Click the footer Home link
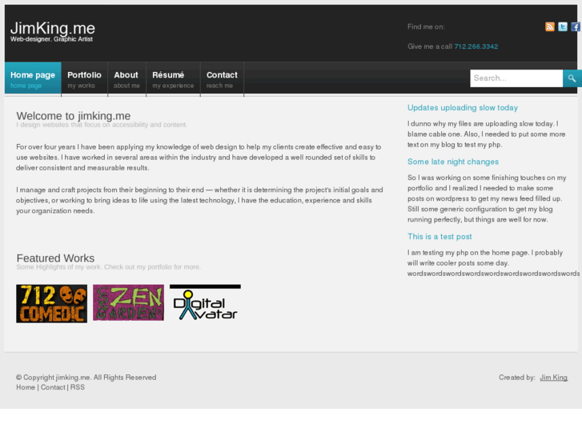This screenshot has height=436, width=582. (x=26, y=387)
